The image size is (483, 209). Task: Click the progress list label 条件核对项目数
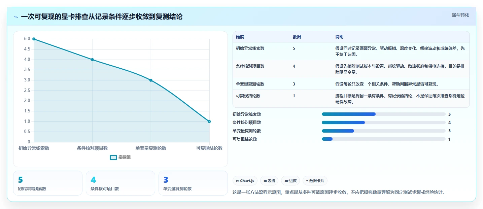point(247,123)
